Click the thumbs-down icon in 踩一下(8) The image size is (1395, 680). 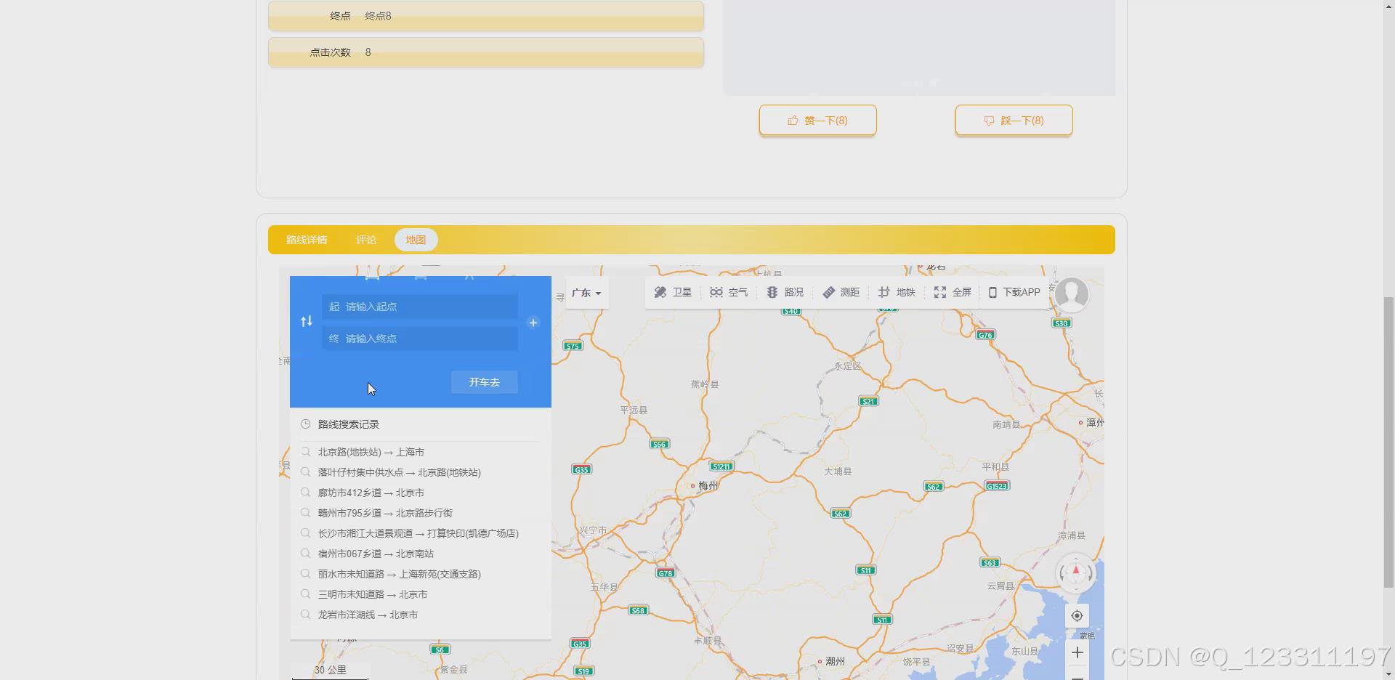coord(989,121)
